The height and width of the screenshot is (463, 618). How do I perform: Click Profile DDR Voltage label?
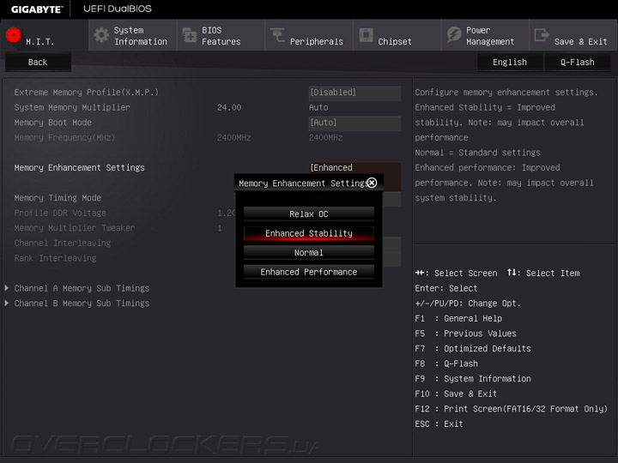pyautogui.click(x=60, y=213)
